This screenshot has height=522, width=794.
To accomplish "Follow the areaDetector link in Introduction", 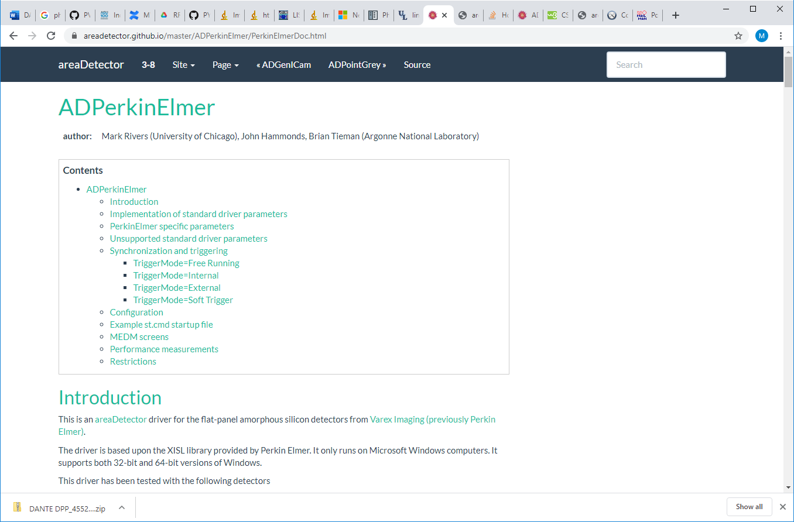I will (x=121, y=420).
